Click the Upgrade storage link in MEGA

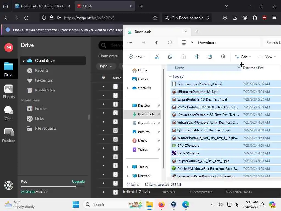(78, 182)
